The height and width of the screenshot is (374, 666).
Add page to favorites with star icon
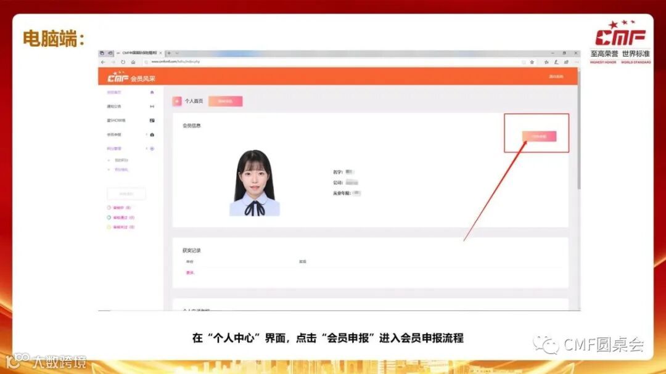(x=532, y=62)
